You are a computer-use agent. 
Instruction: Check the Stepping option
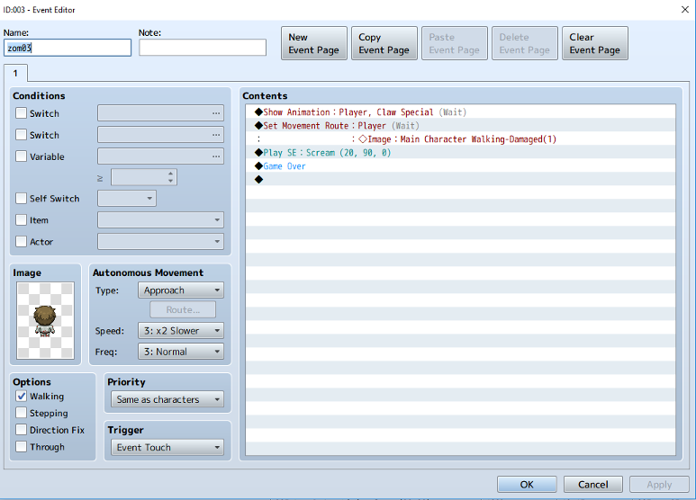click(21, 413)
